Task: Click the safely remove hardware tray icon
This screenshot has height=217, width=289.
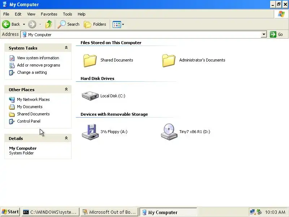Action: (259, 212)
